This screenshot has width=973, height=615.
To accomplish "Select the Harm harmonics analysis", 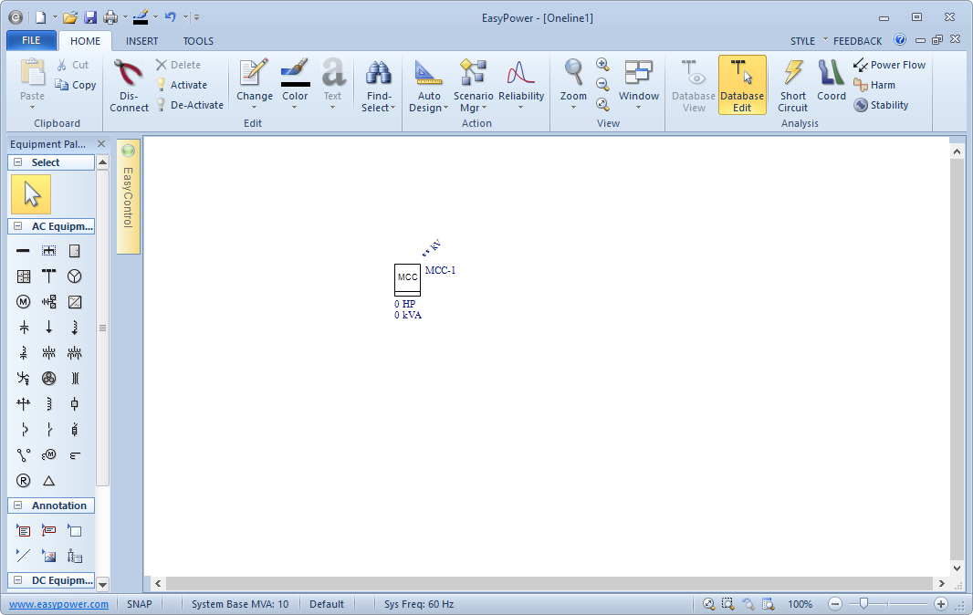I will 874,85.
